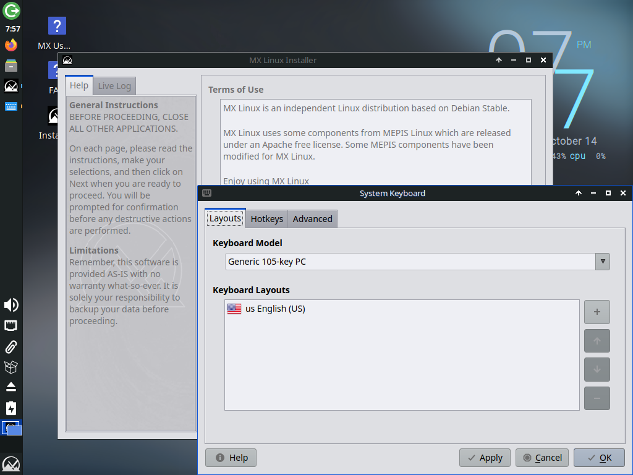Open the package updater box icon
The image size is (633, 475).
pos(11,367)
